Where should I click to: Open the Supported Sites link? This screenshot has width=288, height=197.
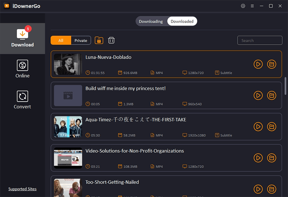pos(22,189)
